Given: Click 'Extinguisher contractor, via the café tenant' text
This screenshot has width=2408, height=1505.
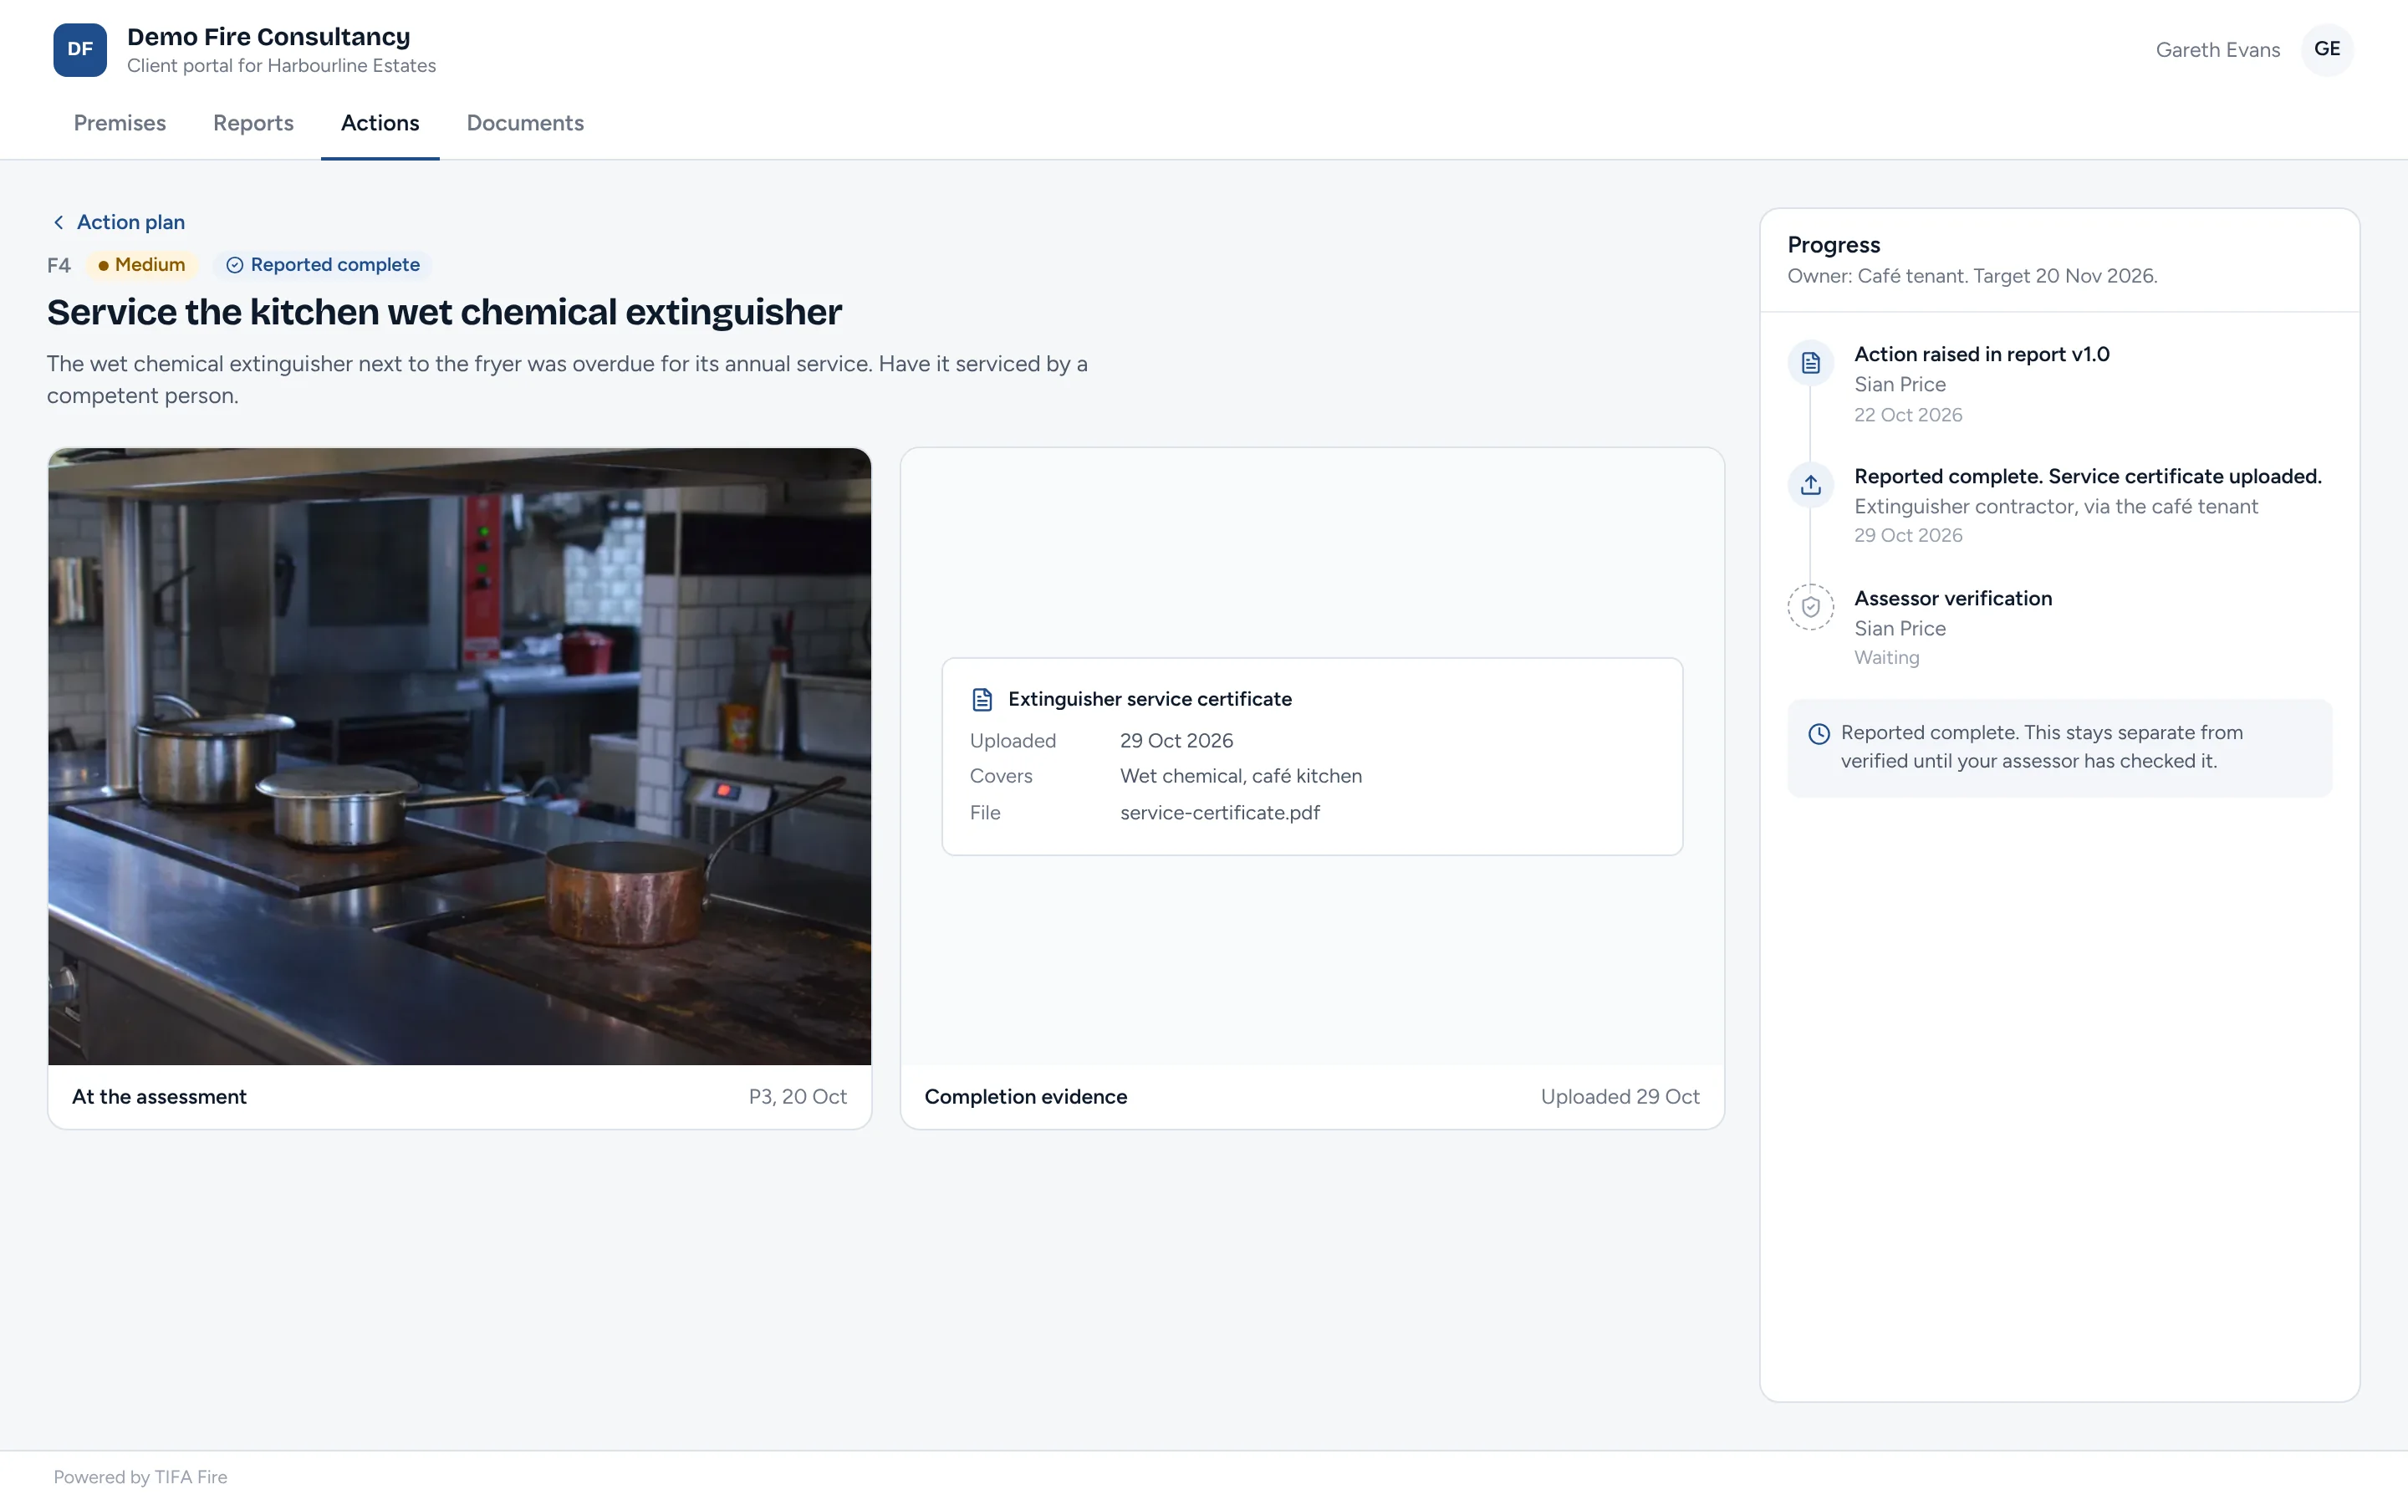Looking at the screenshot, I should click(x=2056, y=507).
